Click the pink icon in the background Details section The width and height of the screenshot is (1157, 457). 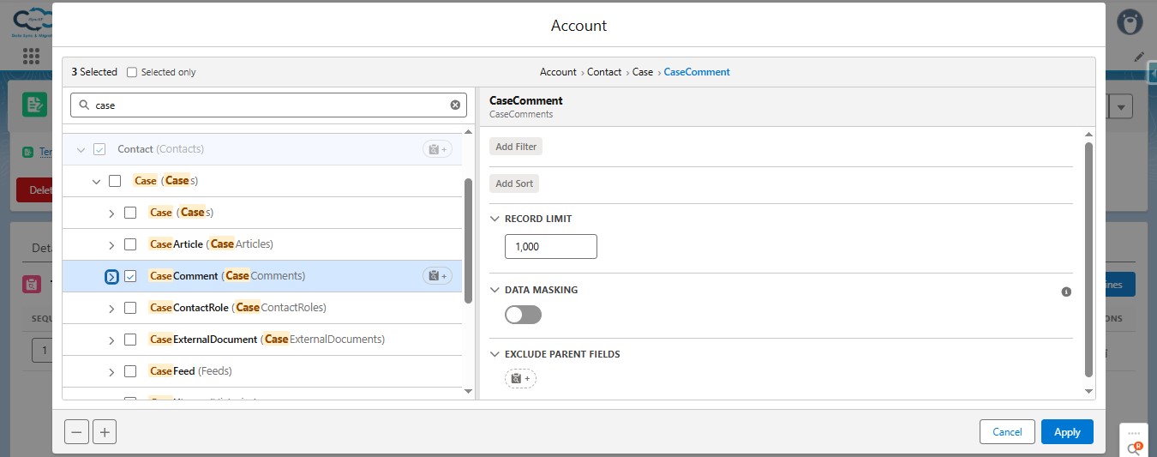tap(31, 285)
